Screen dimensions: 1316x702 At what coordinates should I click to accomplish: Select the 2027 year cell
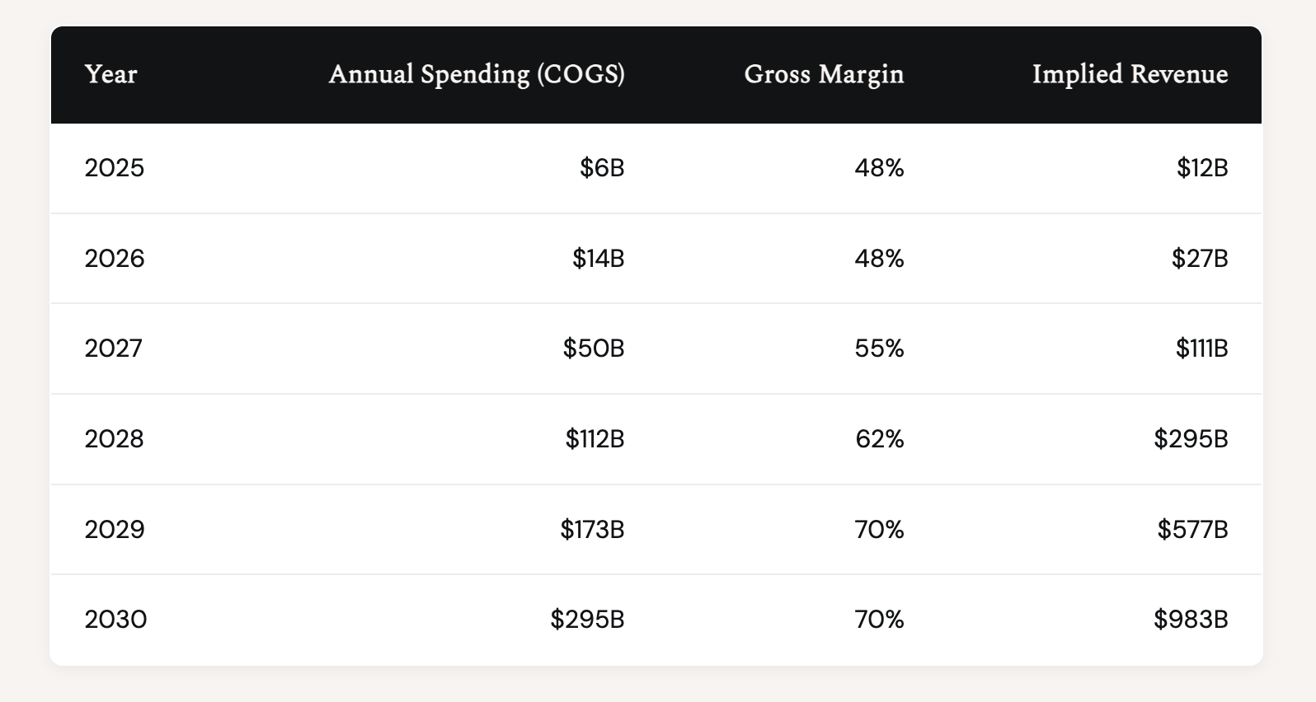(x=114, y=349)
